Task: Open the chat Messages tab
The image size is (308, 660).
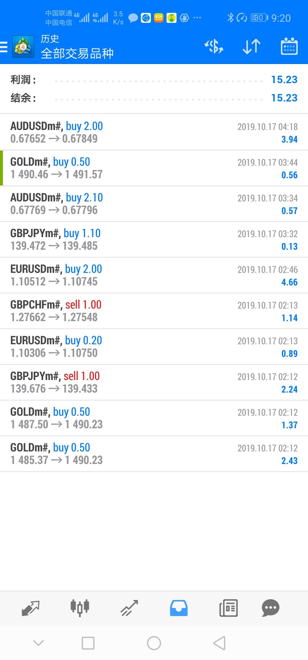Action: click(270, 608)
